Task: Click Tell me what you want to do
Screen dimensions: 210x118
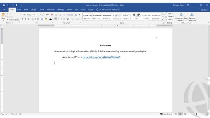Action: coord(108,10)
